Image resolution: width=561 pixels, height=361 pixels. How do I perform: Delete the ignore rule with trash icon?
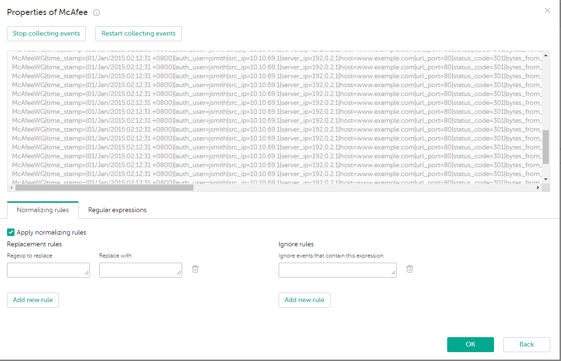coord(410,269)
